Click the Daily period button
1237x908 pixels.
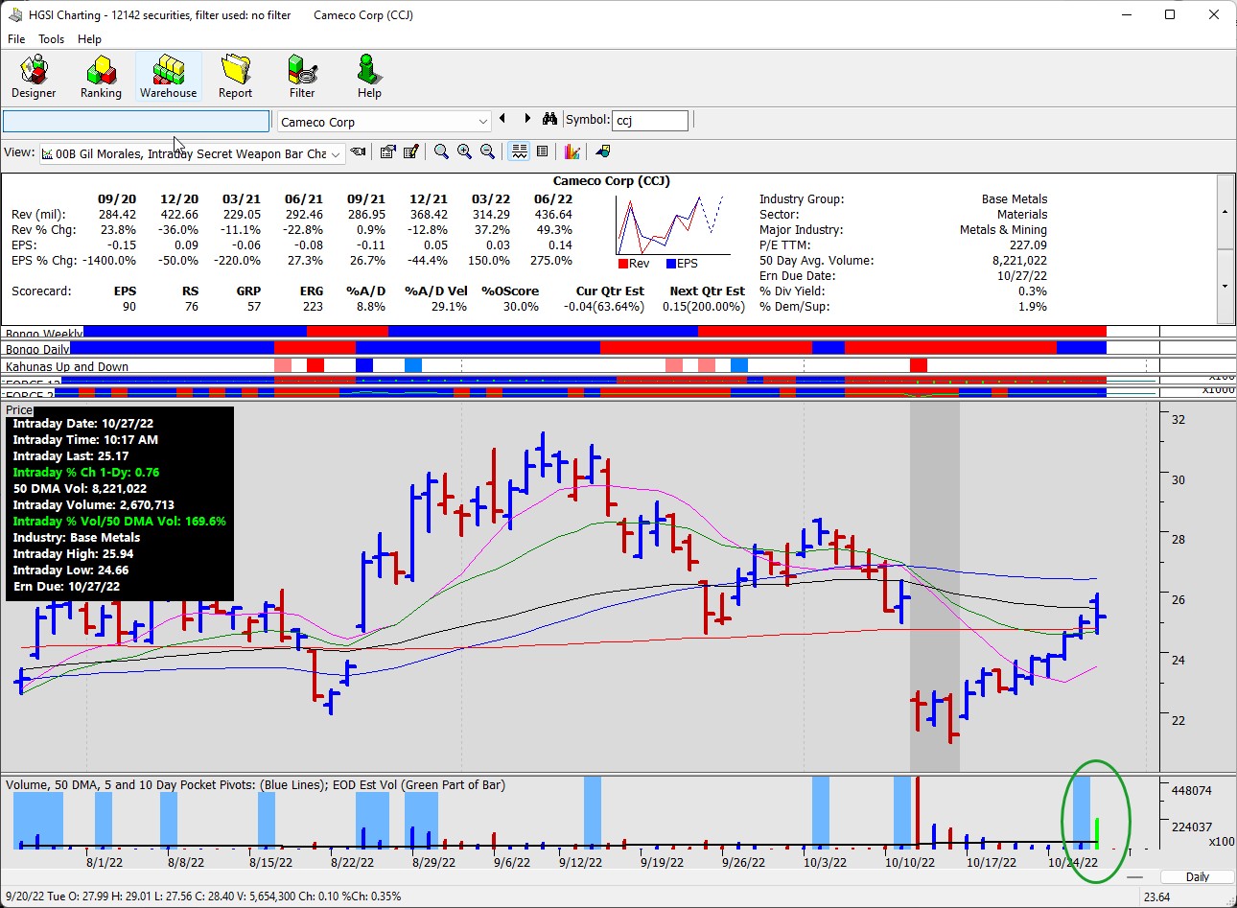pos(1198,876)
